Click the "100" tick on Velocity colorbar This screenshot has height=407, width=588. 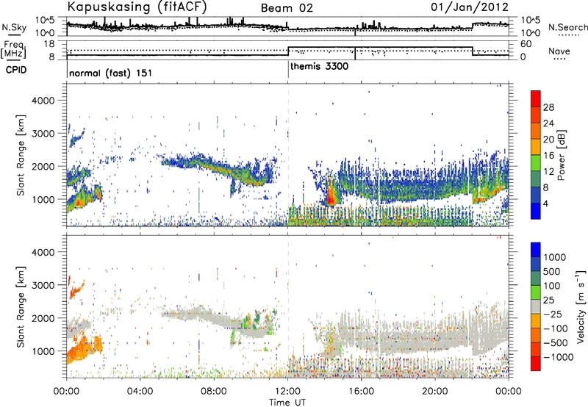[552, 286]
